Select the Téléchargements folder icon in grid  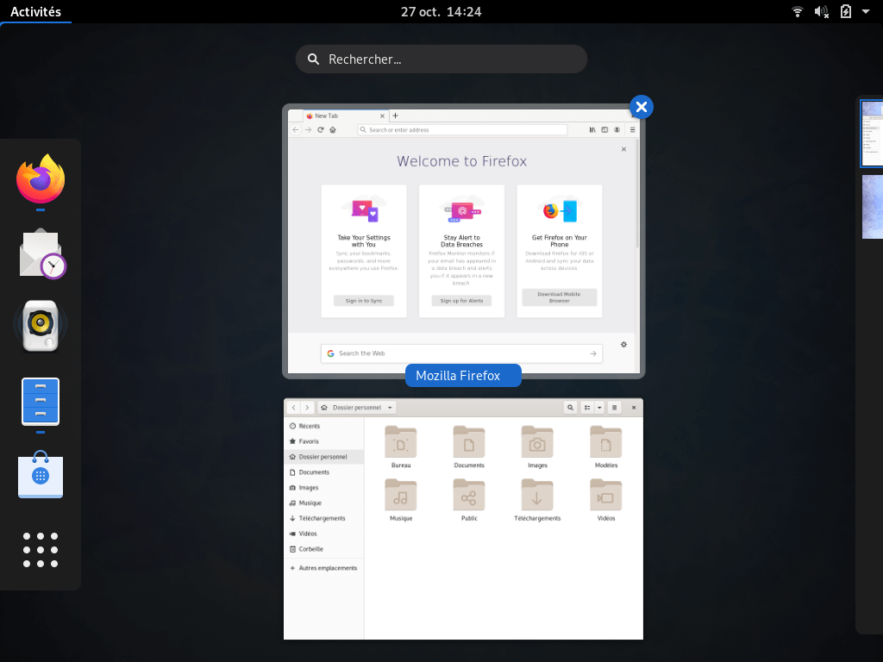click(537, 495)
